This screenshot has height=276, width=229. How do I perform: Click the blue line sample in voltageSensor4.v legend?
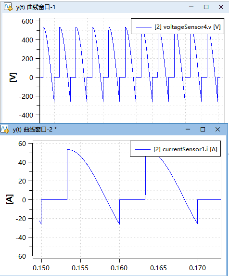coord(144,27)
